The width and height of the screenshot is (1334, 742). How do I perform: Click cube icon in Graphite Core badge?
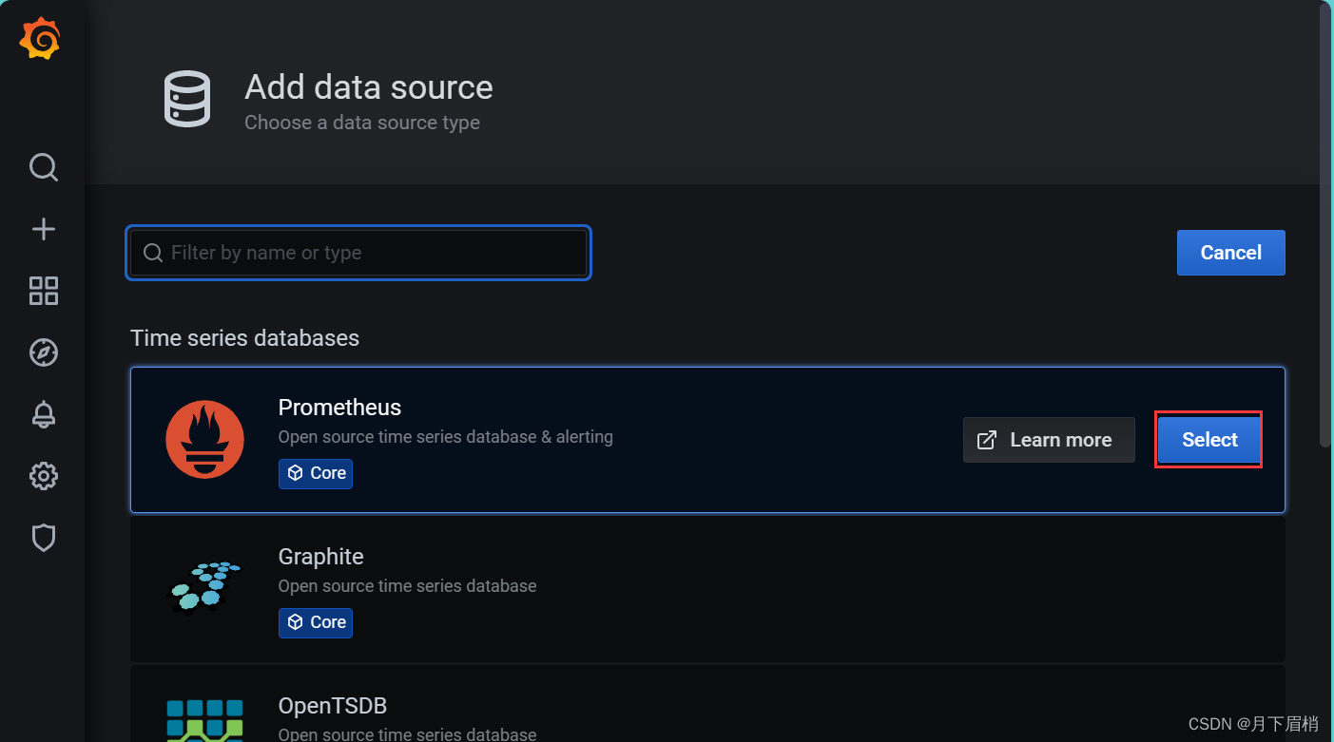click(x=296, y=622)
